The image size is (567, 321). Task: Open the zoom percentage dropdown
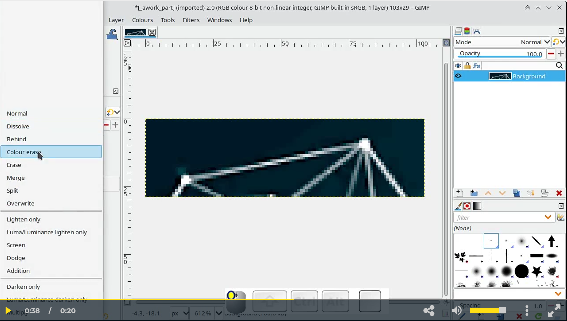(x=219, y=313)
